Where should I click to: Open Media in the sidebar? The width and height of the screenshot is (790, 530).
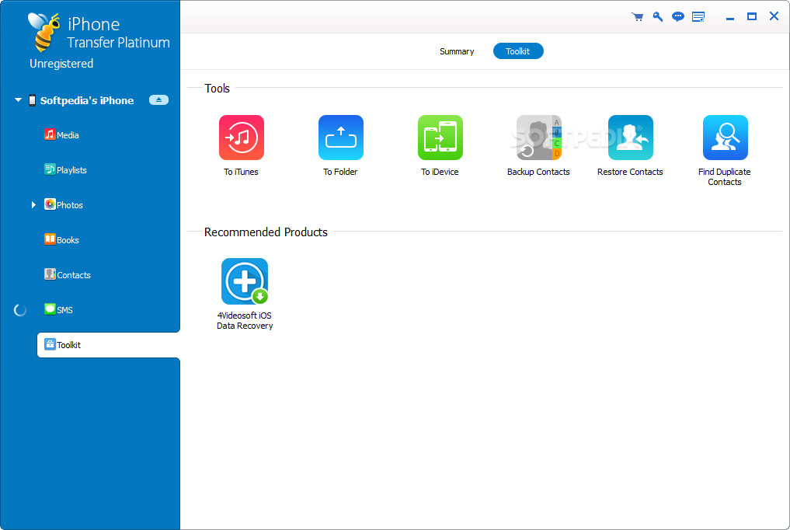(x=61, y=135)
